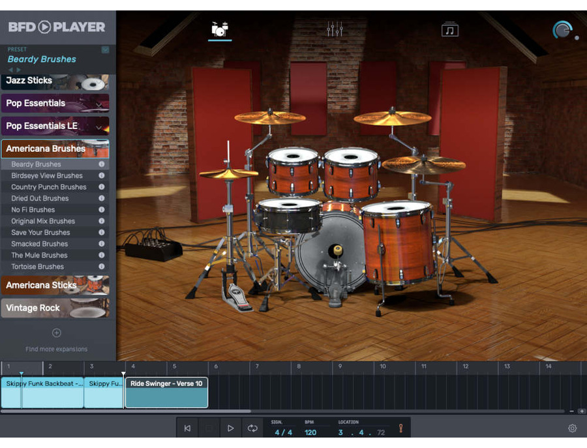
Task: Zoom in the timeline with plus button
Action: coord(581,411)
